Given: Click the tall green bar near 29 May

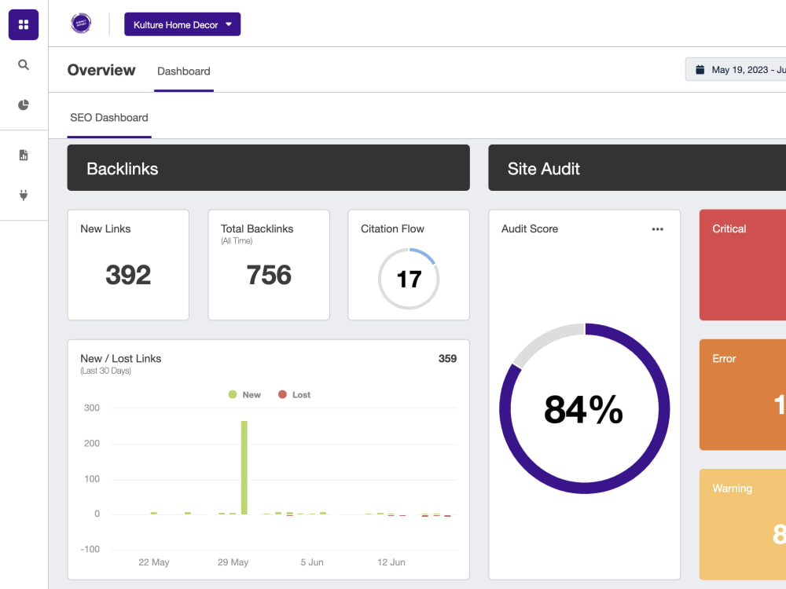Looking at the screenshot, I should click(x=244, y=467).
